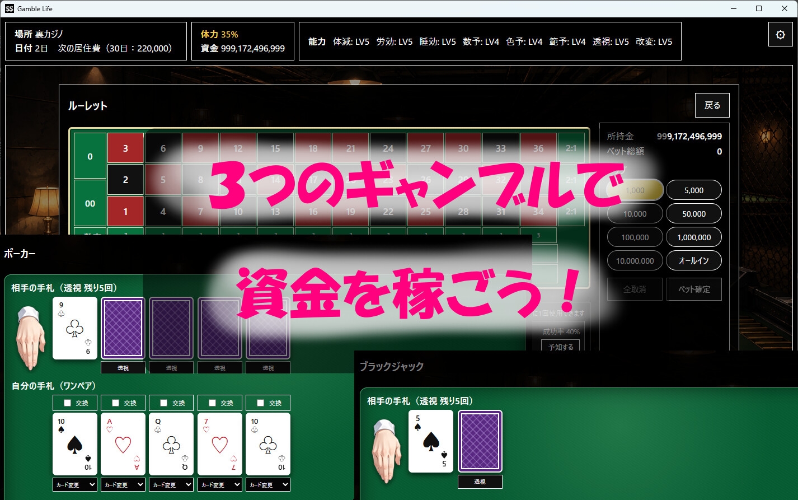This screenshot has height=500, width=798.
Task: Open the settings gear icon
Action: [781, 35]
